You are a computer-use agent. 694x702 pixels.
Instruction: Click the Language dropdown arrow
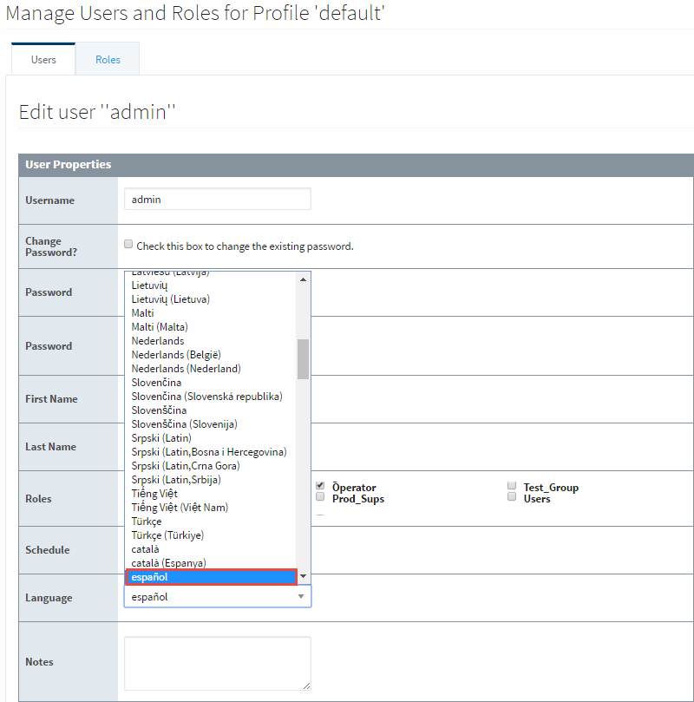301,596
